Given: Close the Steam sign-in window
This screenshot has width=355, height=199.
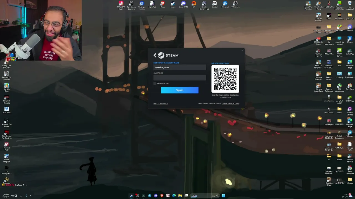Looking at the screenshot, I should pos(242,50).
